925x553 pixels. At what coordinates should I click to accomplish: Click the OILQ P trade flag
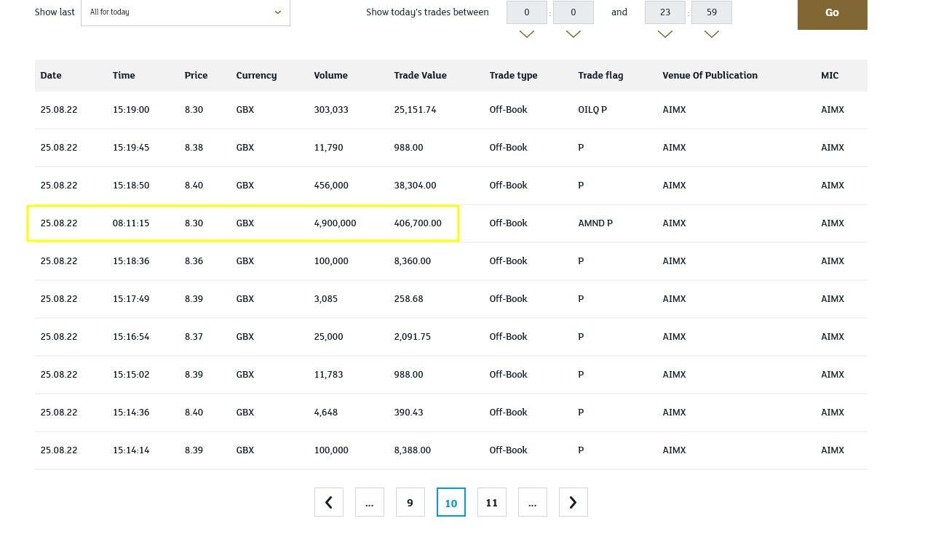(x=592, y=110)
